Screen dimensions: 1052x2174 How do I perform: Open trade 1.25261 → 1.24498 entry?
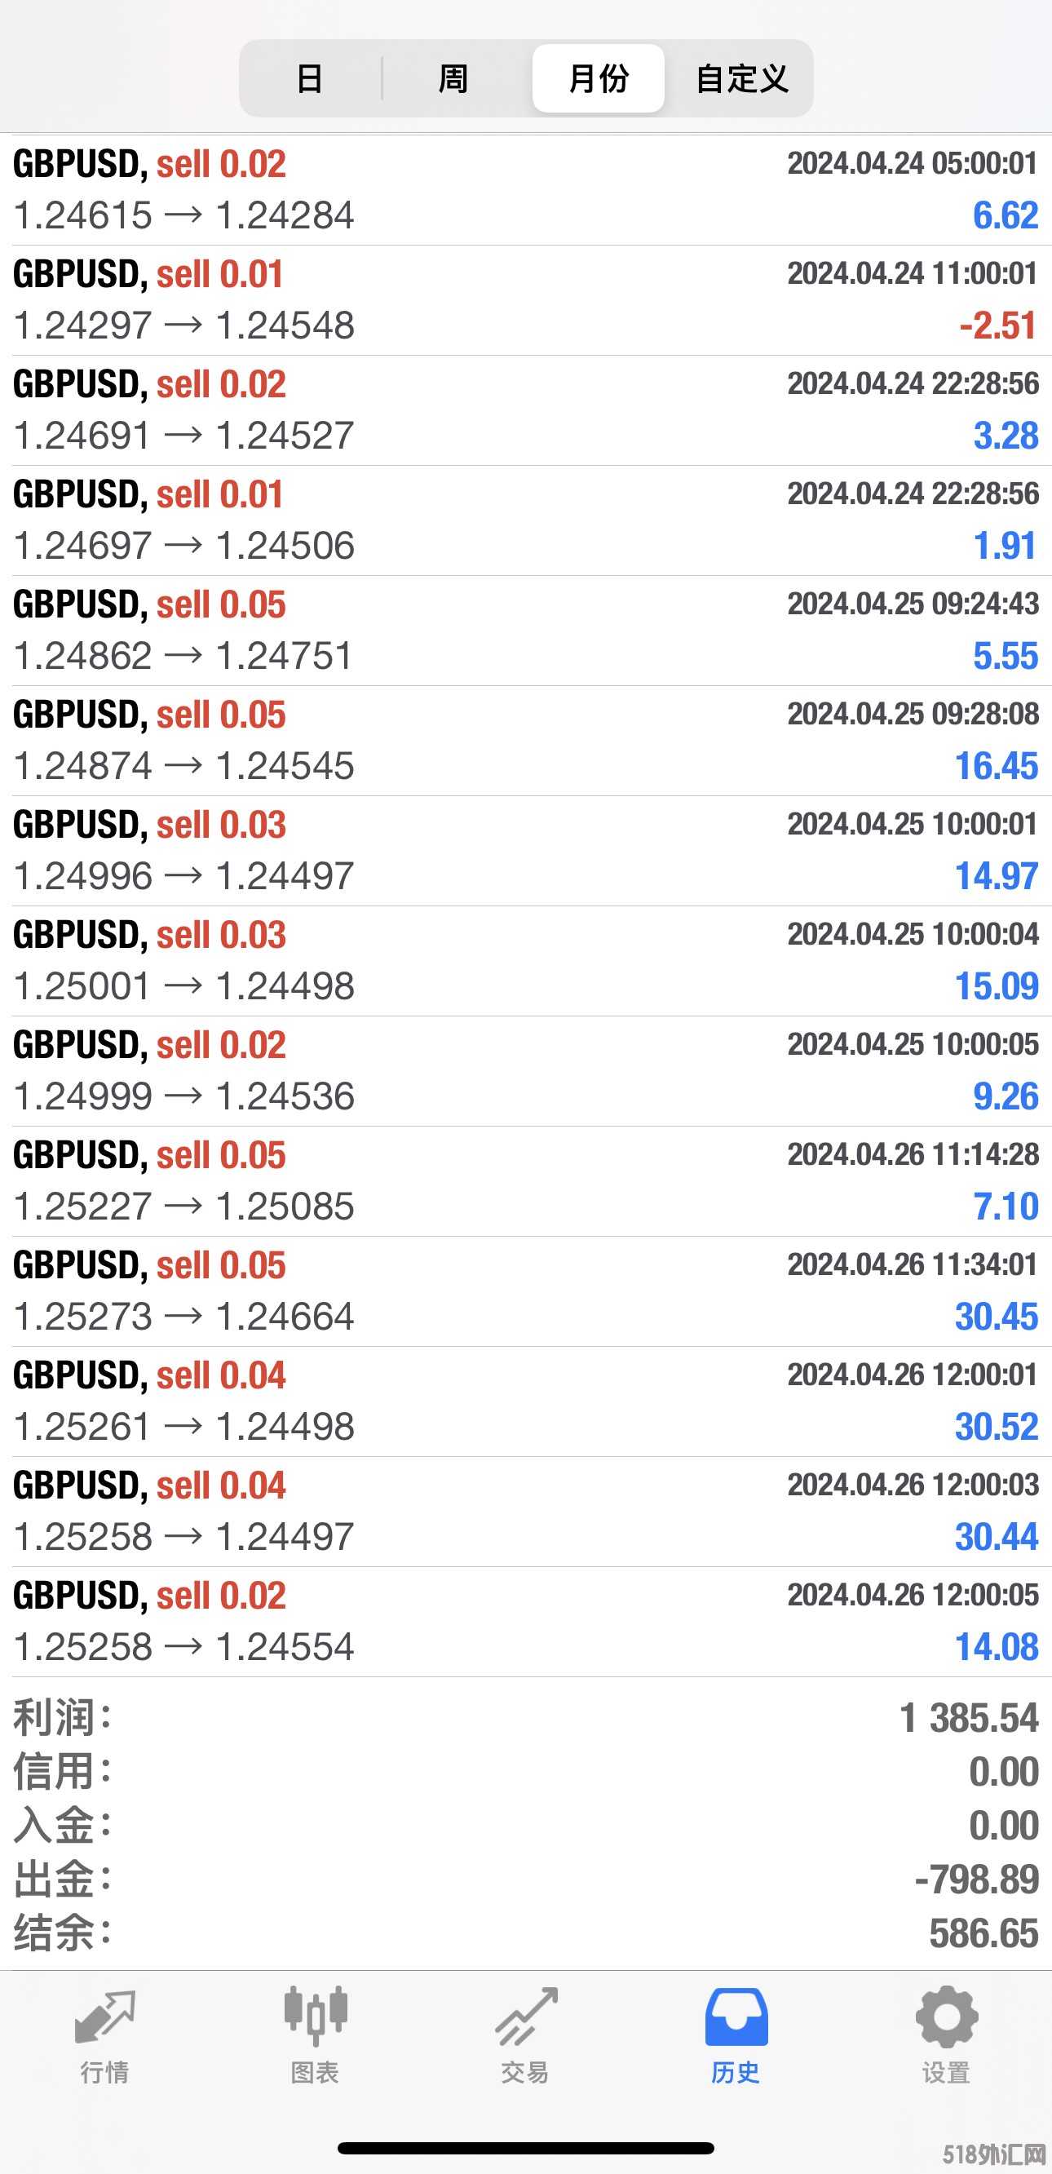pos(525,1401)
